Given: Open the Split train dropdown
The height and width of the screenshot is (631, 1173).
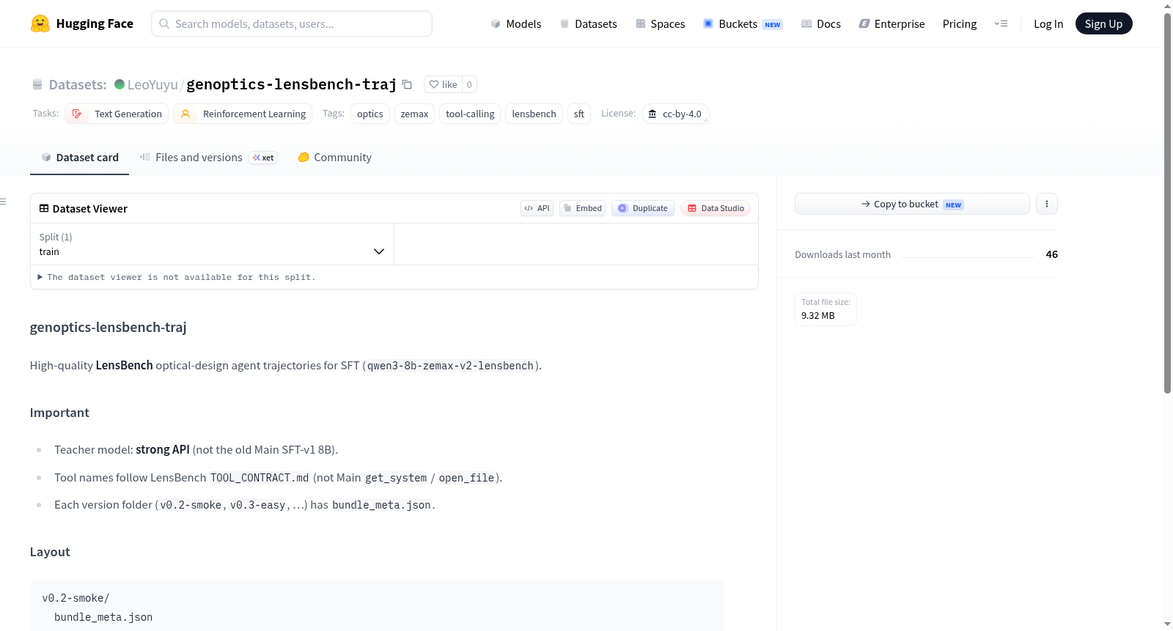Looking at the screenshot, I should pyautogui.click(x=212, y=244).
